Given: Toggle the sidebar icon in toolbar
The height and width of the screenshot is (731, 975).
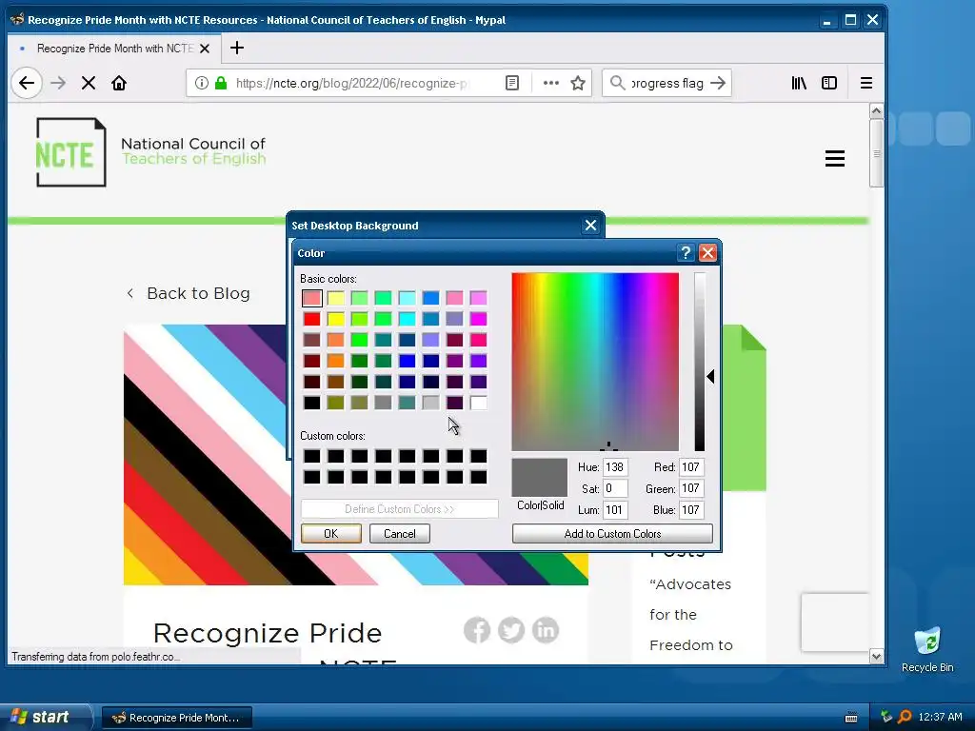Looking at the screenshot, I should 829,83.
